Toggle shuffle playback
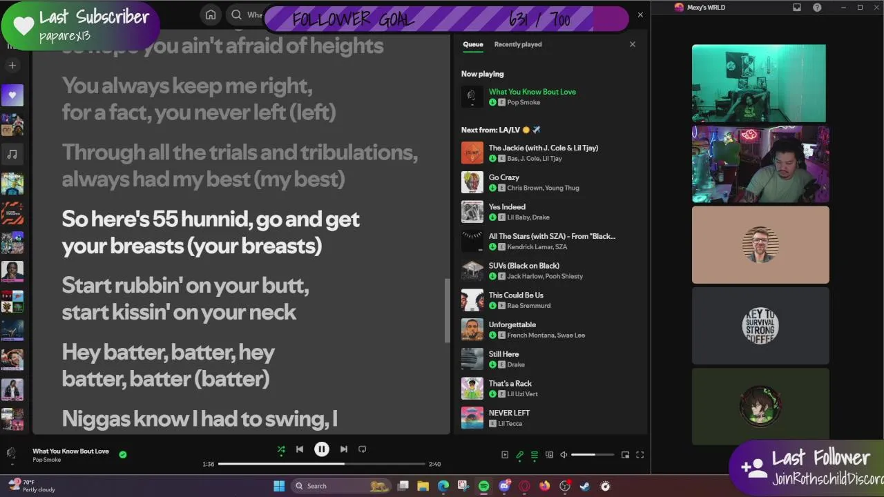 [x=281, y=449]
